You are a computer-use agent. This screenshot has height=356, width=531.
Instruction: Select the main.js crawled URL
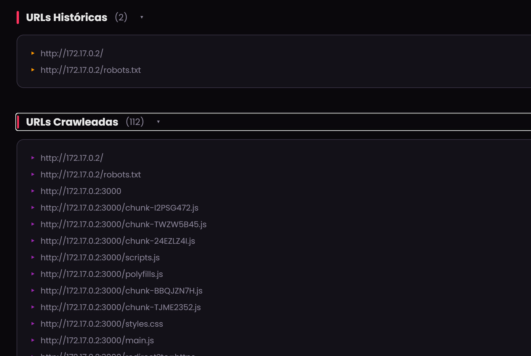pos(97,340)
